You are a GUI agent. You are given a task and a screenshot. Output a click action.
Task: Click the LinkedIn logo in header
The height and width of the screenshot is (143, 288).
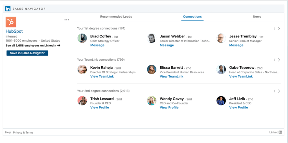pyautogui.click(x=8, y=9)
